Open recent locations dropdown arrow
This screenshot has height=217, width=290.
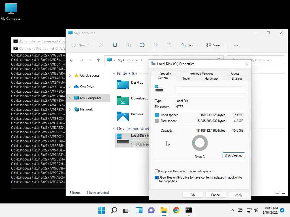(x=90, y=60)
